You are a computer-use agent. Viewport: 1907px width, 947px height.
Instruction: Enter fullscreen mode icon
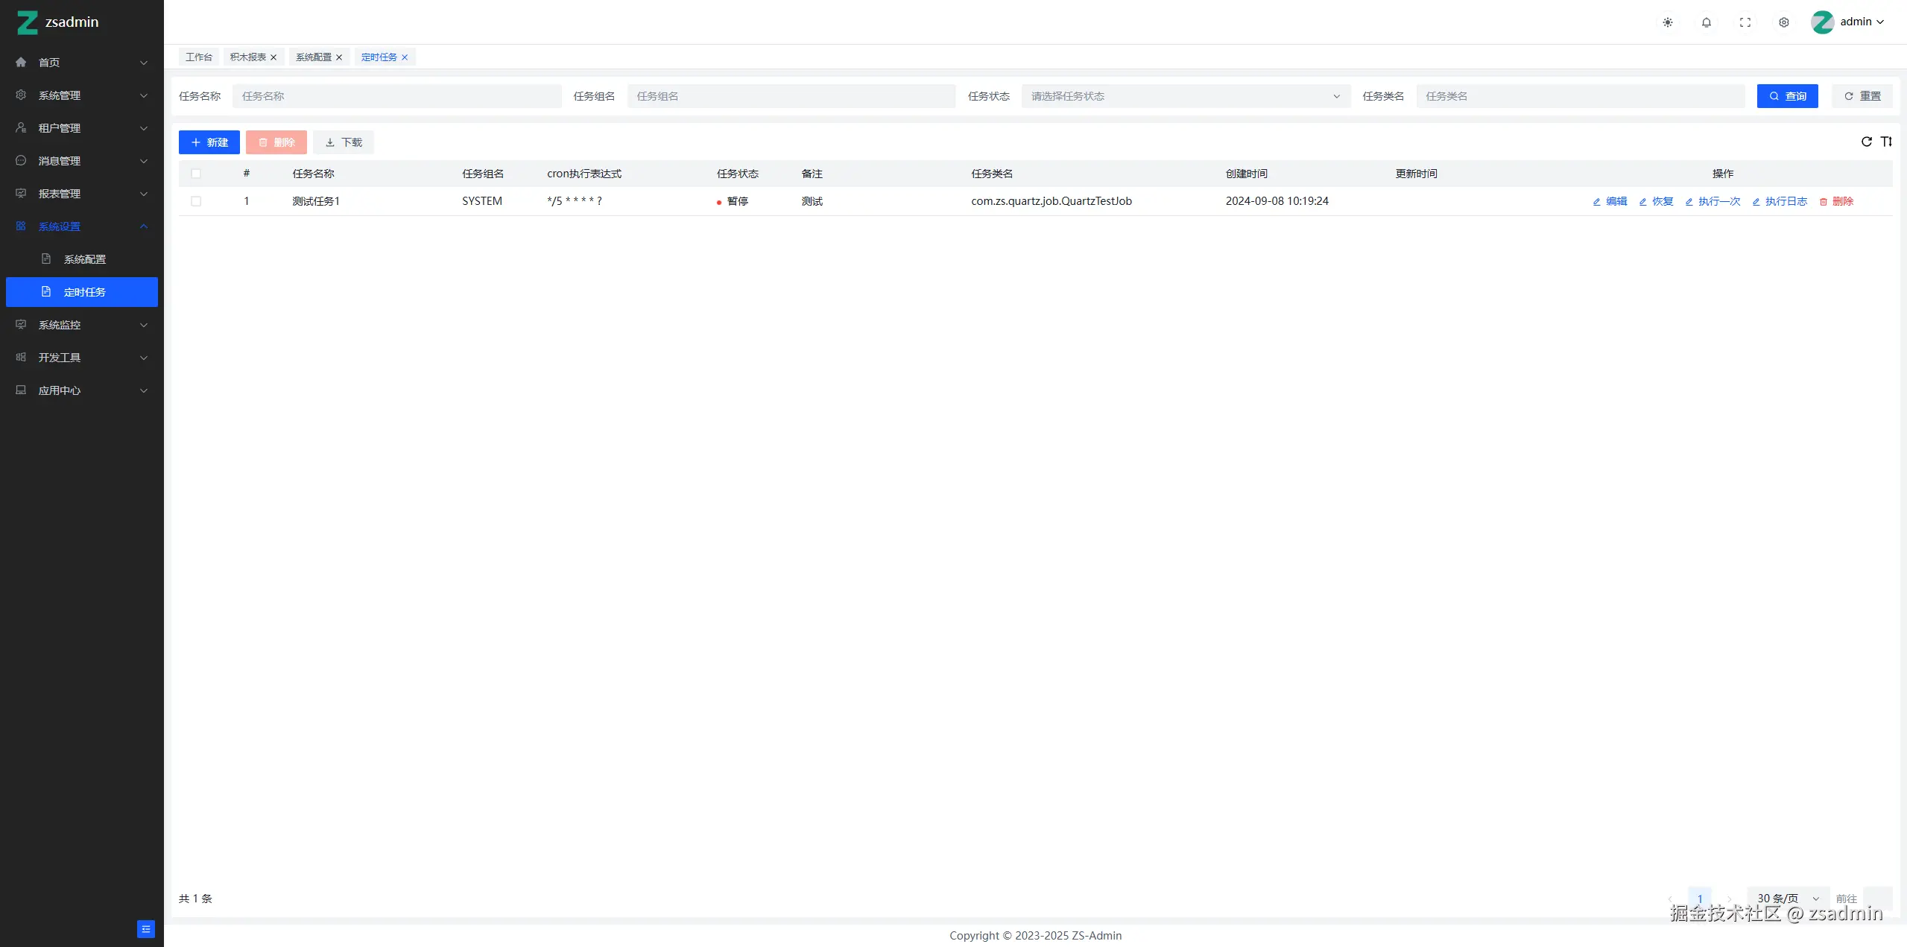[x=1745, y=22]
